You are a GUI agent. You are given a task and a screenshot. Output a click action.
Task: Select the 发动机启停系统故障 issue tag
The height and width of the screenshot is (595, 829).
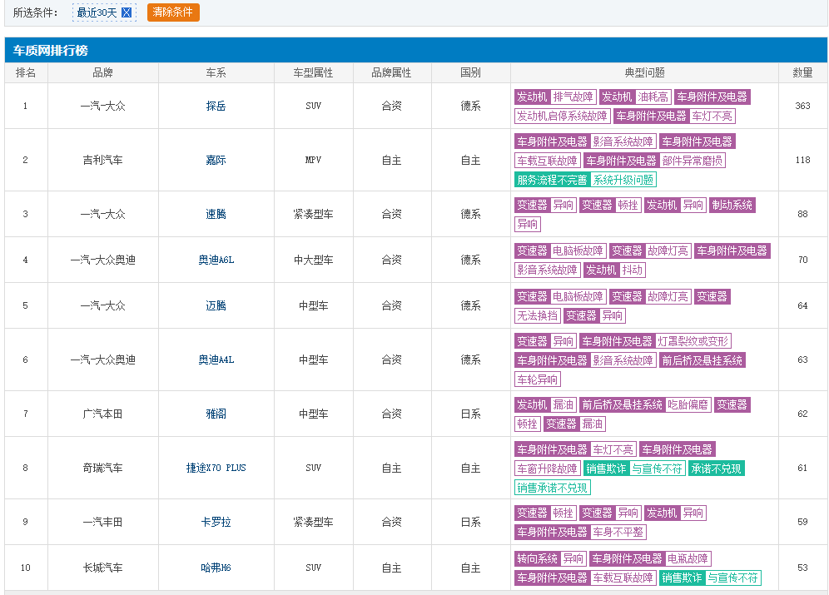click(562, 116)
